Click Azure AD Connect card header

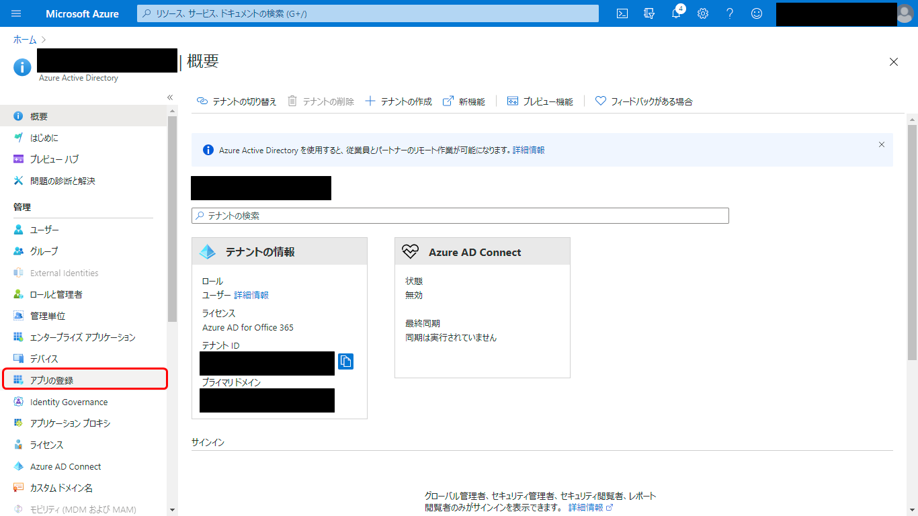[483, 251]
